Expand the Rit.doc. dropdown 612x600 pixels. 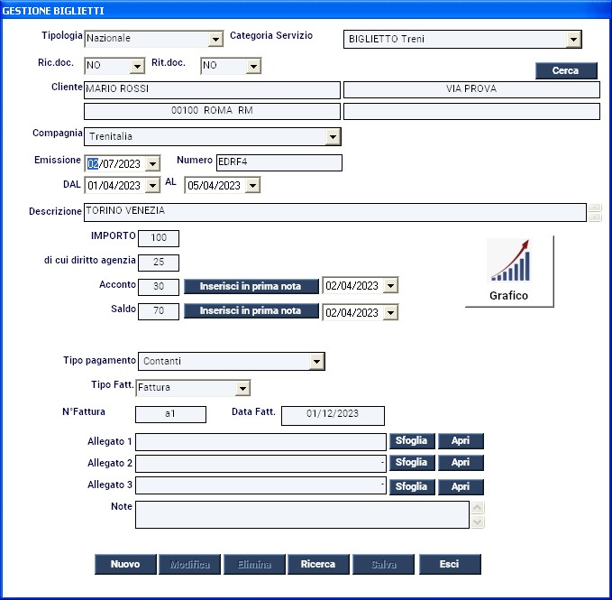tap(253, 66)
